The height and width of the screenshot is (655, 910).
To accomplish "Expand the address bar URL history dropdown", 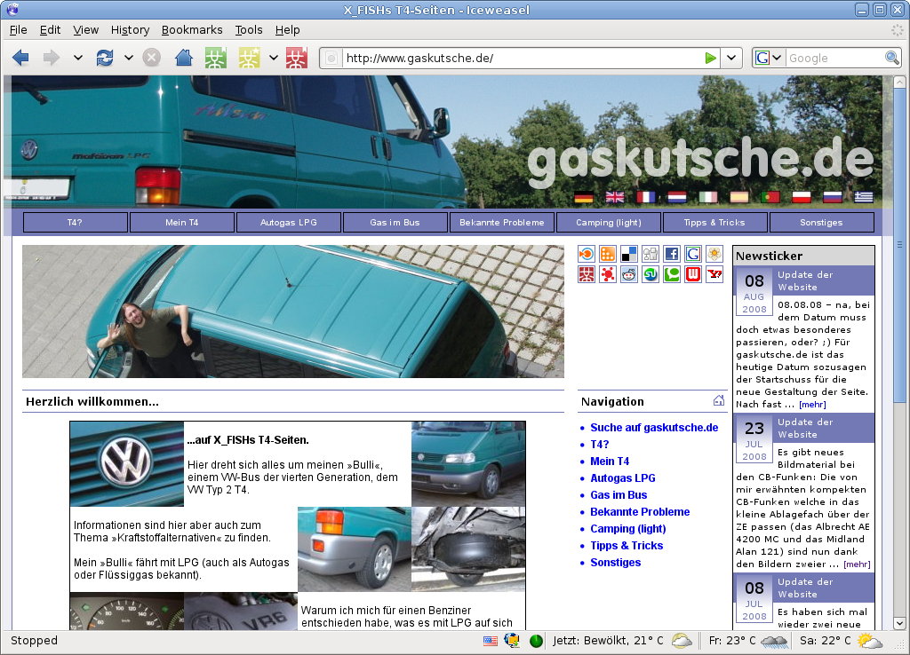I will 731,58.
